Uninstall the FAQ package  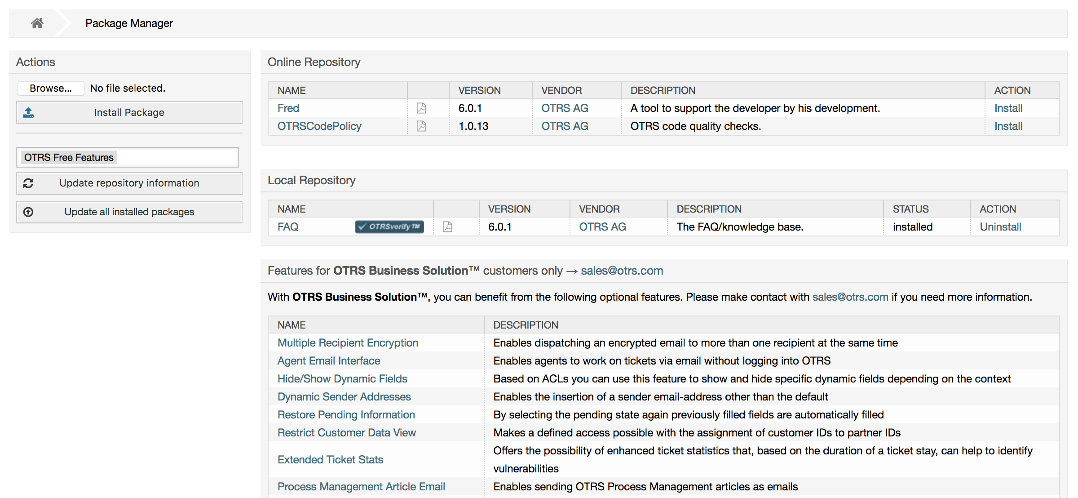(1000, 227)
